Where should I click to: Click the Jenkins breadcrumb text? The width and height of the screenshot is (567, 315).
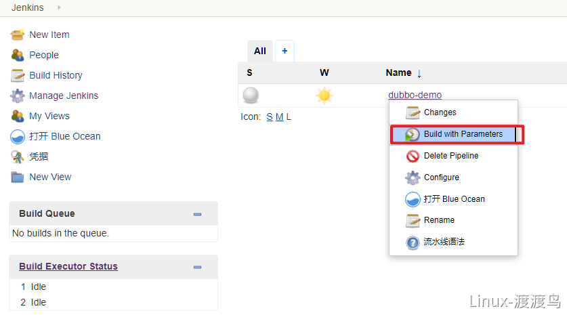[x=28, y=7]
